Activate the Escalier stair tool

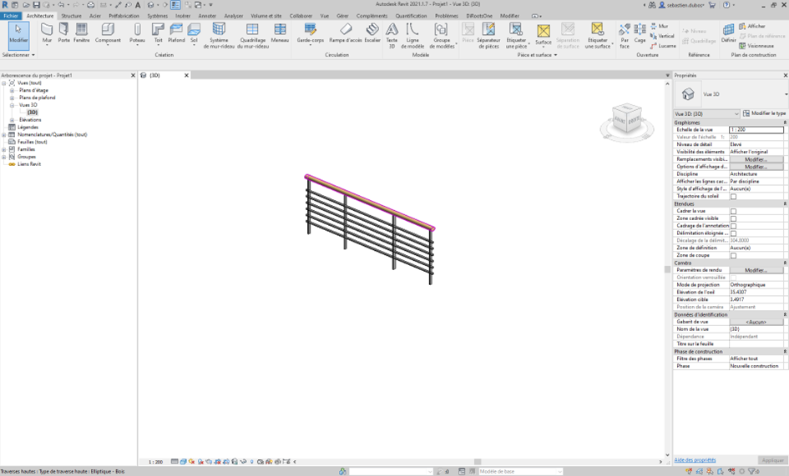pos(372,33)
